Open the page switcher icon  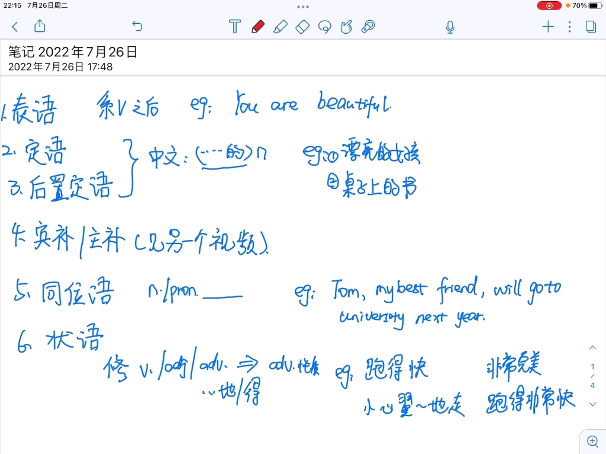pyautogui.click(x=592, y=27)
